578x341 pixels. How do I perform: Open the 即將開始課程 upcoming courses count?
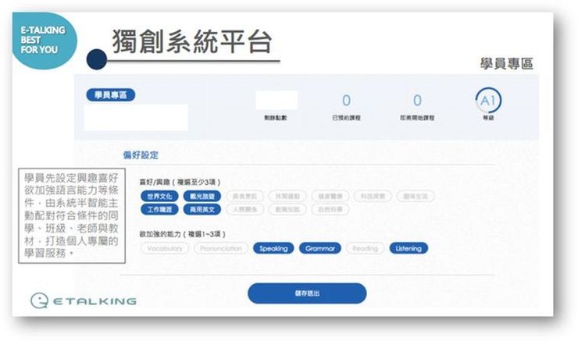coord(416,101)
